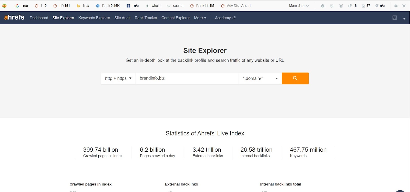Viewport: 410px width, 192px height.
Task: Click the 'External backlinks' chart title
Action: pyautogui.click(x=181, y=184)
